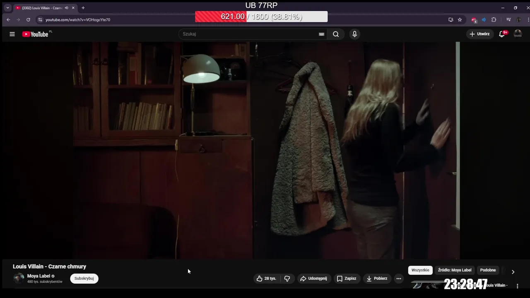Open the tab search dropdown arrow
The image size is (530, 298).
(7, 8)
